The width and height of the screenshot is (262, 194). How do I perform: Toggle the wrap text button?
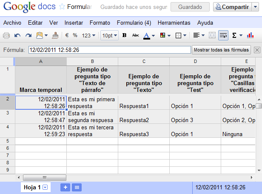pyautogui.click(x=223, y=35)
